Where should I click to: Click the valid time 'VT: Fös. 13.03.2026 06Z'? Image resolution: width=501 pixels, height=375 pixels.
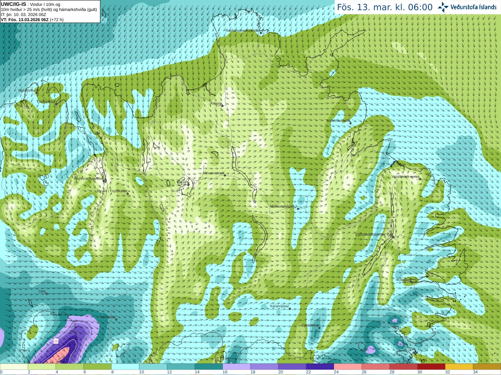click(x=24, y=20)
